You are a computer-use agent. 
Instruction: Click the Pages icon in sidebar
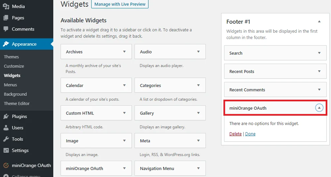pos(6,18)
